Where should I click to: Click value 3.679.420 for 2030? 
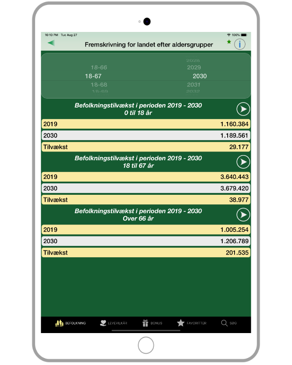pyautogui.click(x=234, y=188)
